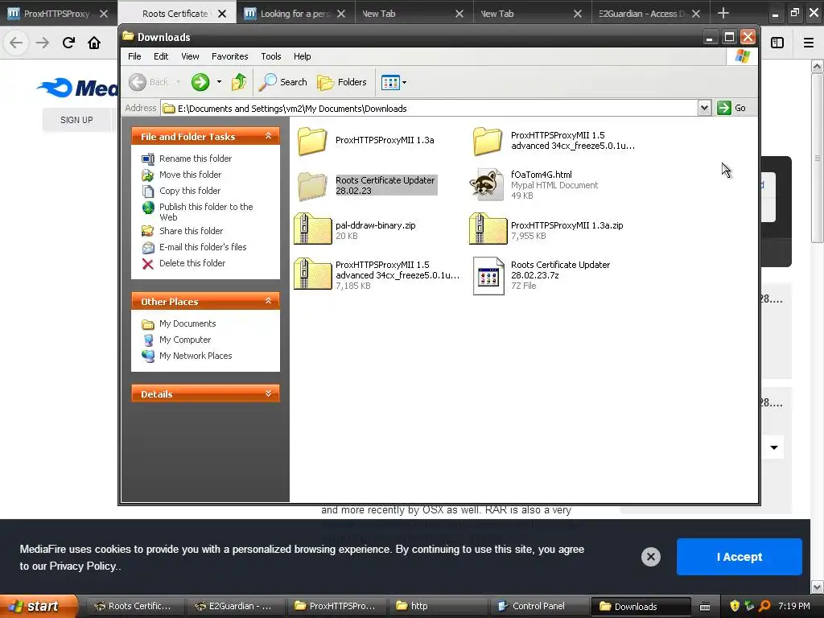824x618 pixels.
Task: Click the browser back arrow
Action: point(16,43)
